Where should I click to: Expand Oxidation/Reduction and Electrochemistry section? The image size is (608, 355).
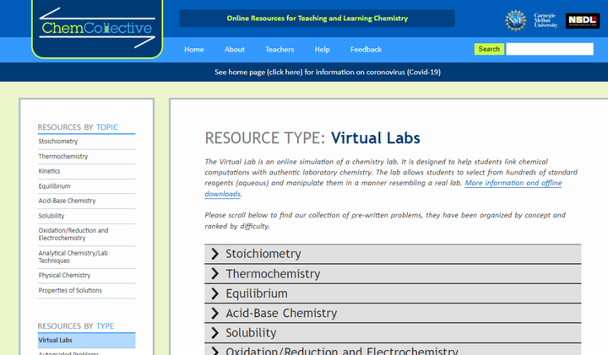point(393,350)
